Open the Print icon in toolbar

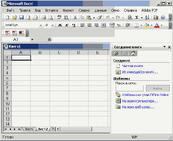[x=44, y=17]
